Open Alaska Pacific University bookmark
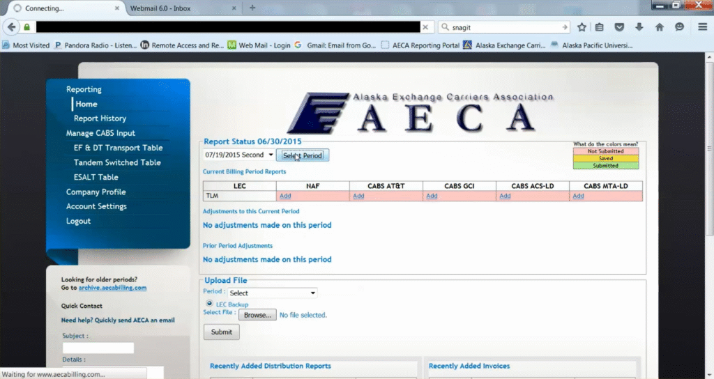Image resolution: width=714 pixels, height=379 pixels. [591, 45]
